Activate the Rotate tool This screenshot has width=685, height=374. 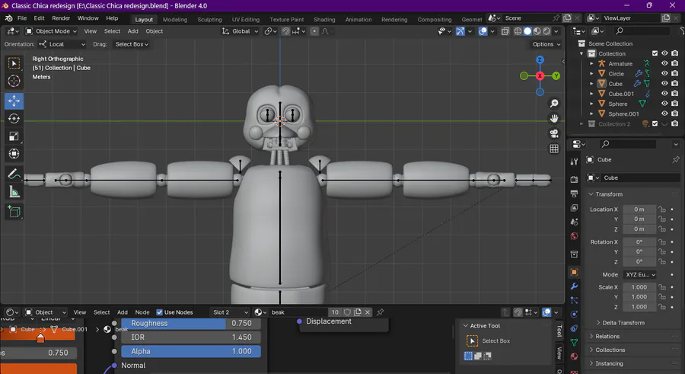pos(14,119)
